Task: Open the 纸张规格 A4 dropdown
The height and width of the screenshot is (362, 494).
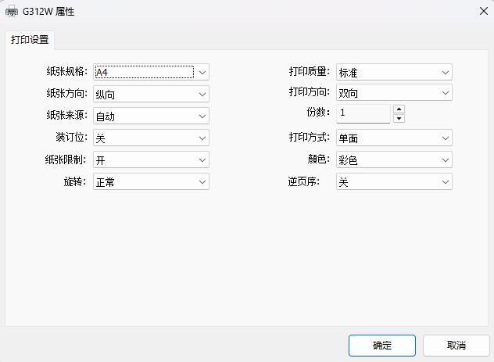Action: point(151,73)
